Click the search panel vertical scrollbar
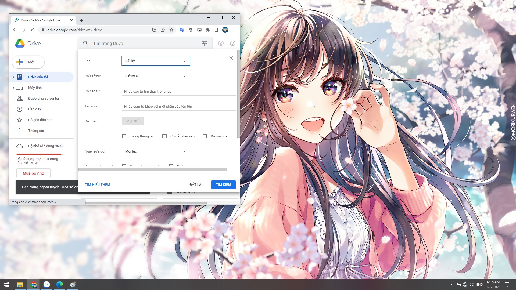 pyautogui.click(x=238, y=93)
